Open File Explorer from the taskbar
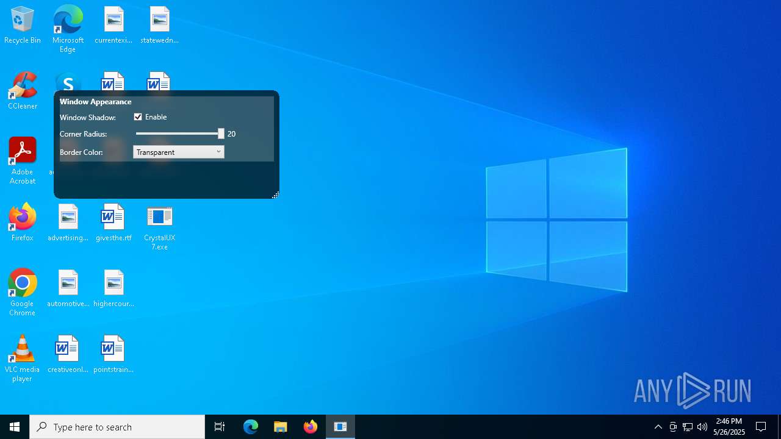This screenshot has height=439, width=781. (x=281, y=427)
